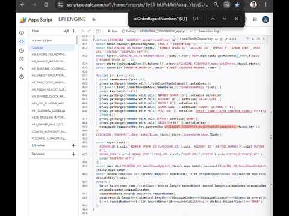Open the Editor view in sidebar
Viewport: 289px width, 216px height.
point(22,41)
